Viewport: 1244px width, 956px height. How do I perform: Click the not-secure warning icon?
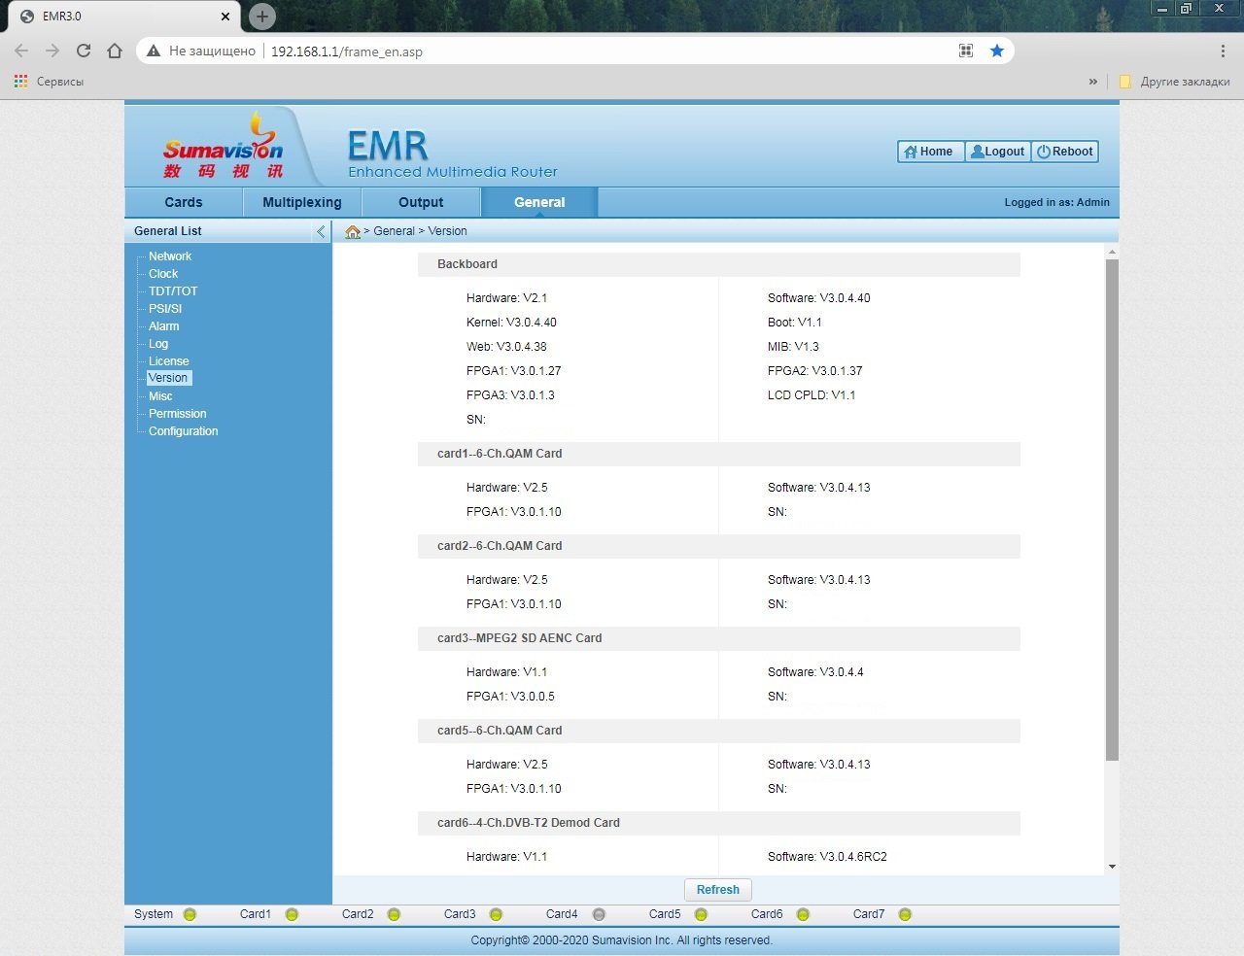click(x=153, y=51)
